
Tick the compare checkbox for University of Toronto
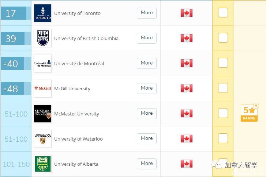click(223, 12)
